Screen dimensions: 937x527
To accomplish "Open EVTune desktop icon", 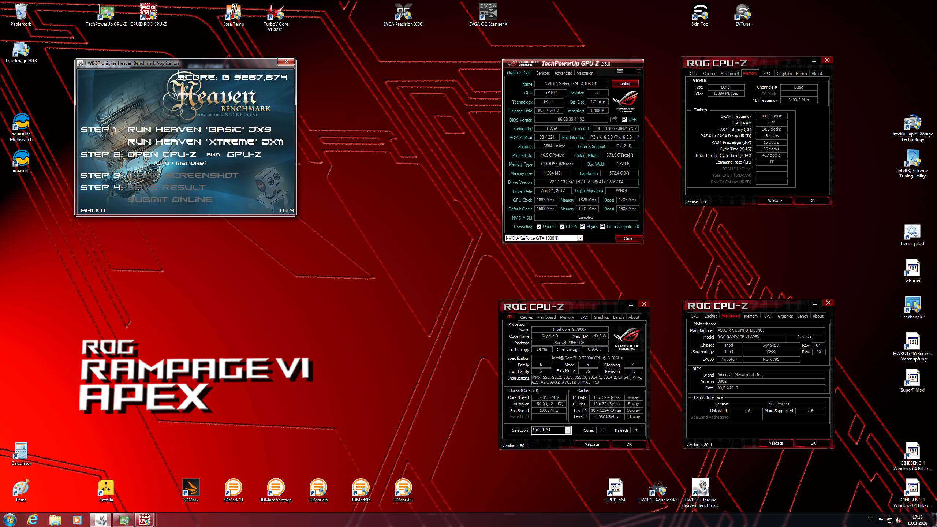I will [743, 15].
